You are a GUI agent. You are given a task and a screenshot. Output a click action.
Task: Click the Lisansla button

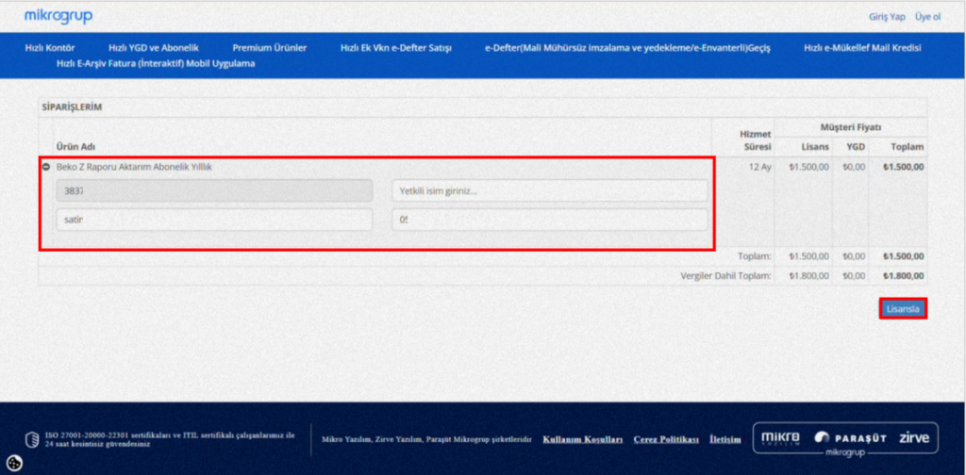tap(903, 309)
